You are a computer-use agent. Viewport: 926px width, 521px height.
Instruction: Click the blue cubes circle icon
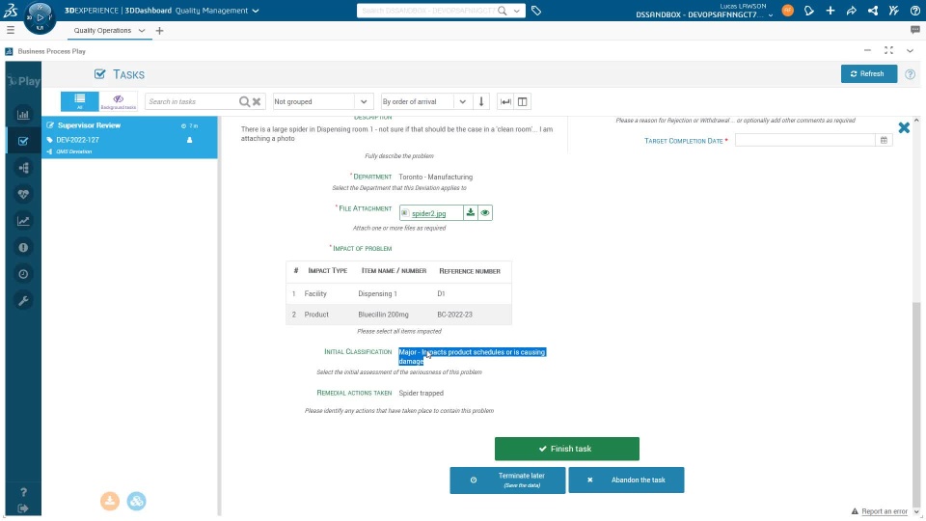(136, 501)
